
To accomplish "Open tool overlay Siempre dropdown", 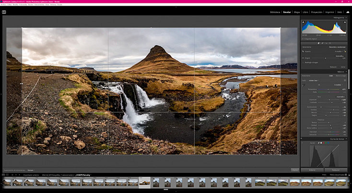I will 31,170.
